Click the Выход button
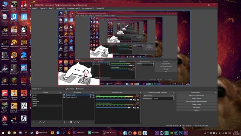This screenshot has width=241, height=136. click(x=197, y=110)
